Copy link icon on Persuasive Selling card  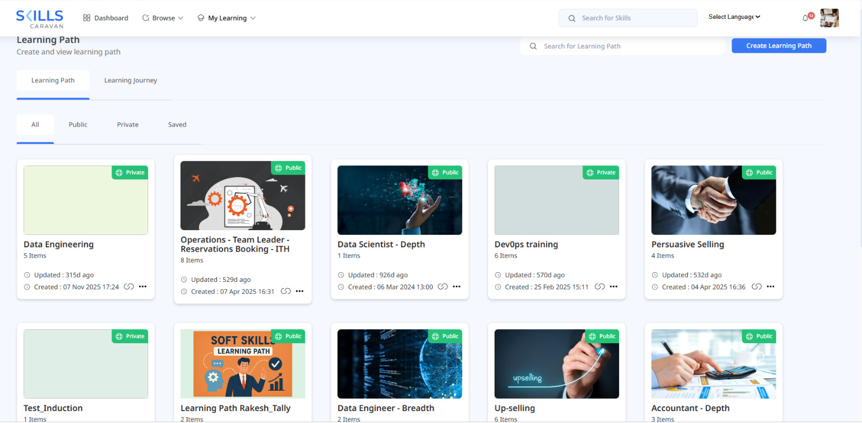click(757, 287)
